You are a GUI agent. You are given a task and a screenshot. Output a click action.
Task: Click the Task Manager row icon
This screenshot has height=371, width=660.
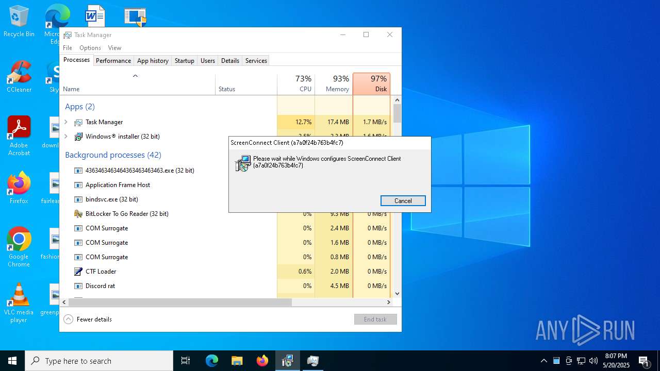coord(78,122)
